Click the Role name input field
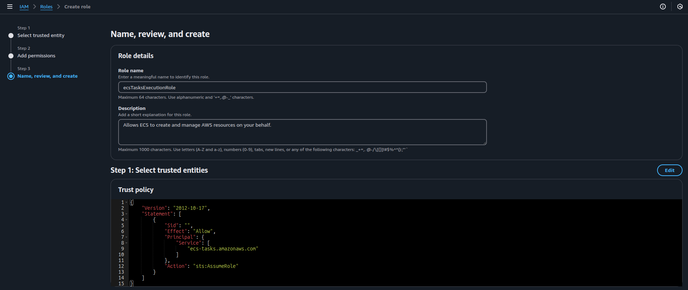 tap(302, 87)
